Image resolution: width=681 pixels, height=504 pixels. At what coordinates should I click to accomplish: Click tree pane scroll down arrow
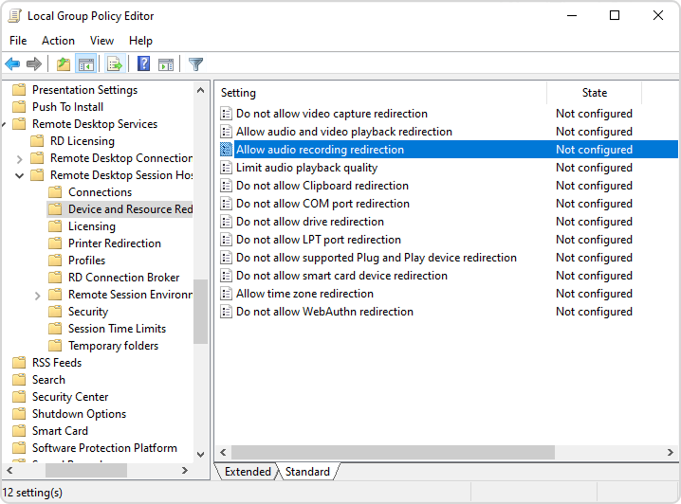coord(200,455)
